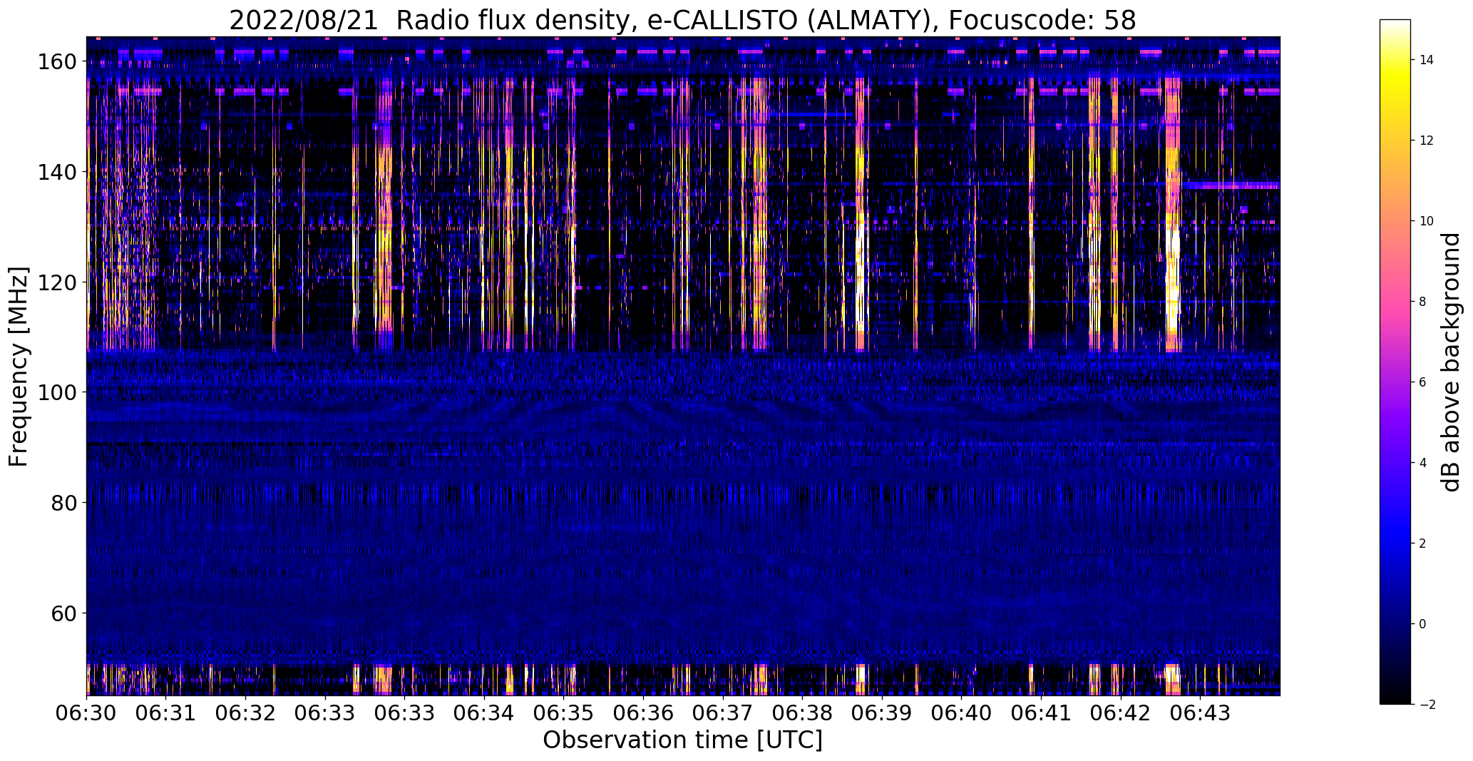Viewport: 1473px width, 761px height.
Task: Click the 60 frequency tick label
Action: pyautogui.click(x=63, y=613)
